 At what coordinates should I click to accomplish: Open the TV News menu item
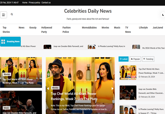pyautogui.click(x=128, y=30)
